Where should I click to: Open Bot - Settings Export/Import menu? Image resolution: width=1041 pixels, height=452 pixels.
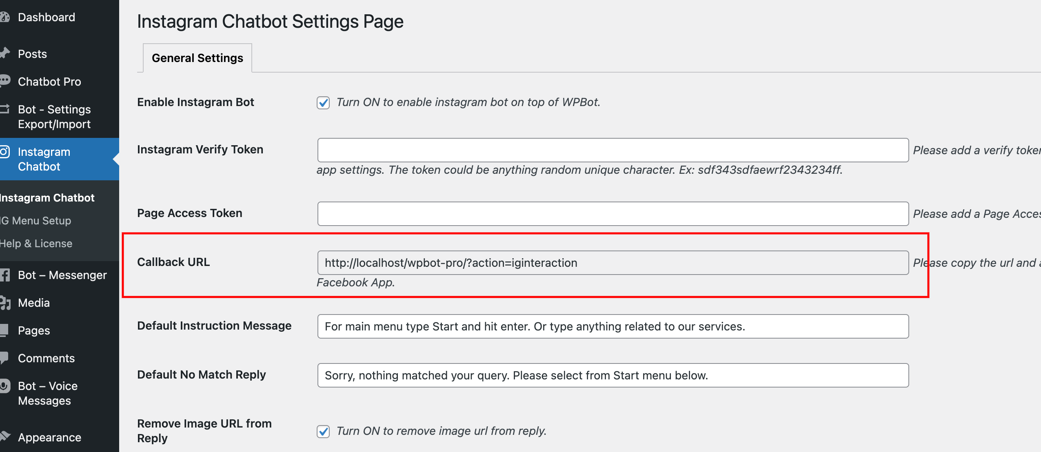point(54,117)
